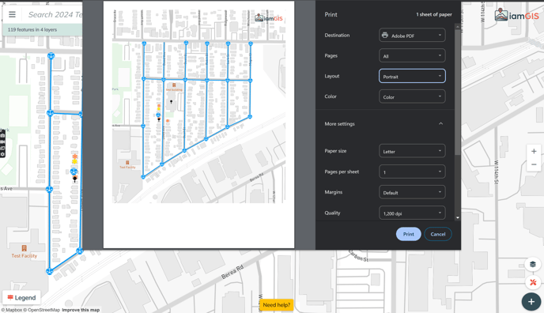Click the iamGIS logo at top right
544x313 pixels.
click(516, 15)
